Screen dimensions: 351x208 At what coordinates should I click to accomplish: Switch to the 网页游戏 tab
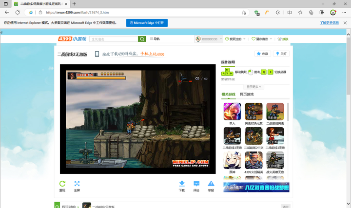pos(247,95)
